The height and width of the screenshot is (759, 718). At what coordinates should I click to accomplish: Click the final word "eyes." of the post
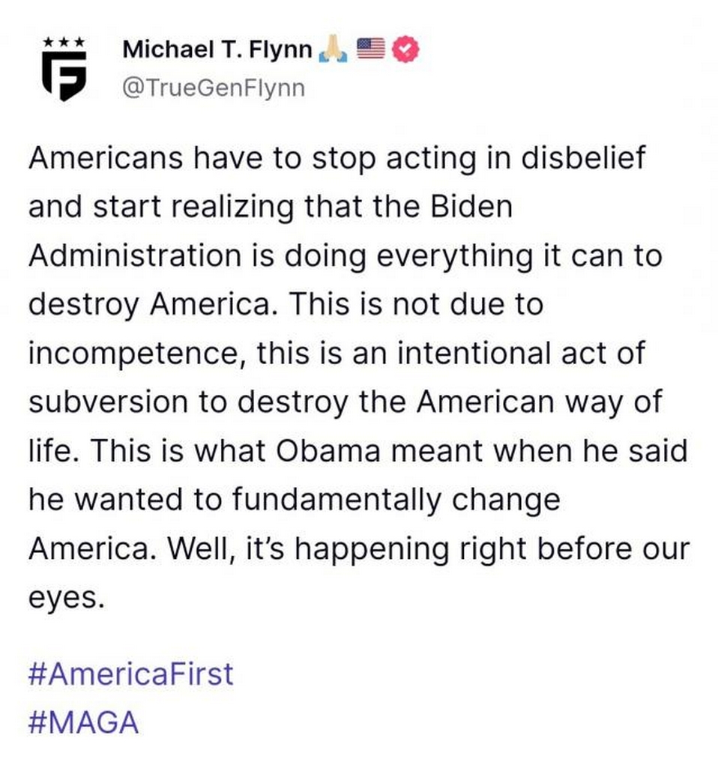click(x=67, y=599)
